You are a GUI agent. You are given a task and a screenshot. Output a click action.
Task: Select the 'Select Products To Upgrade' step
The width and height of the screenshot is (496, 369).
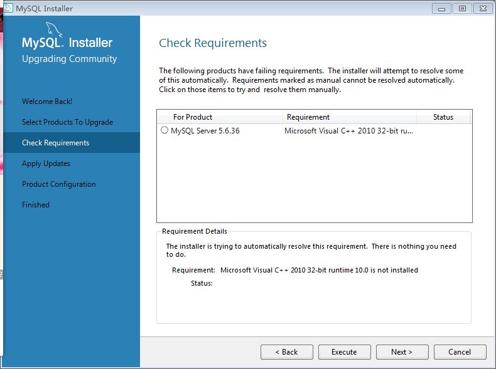point(67,122)
